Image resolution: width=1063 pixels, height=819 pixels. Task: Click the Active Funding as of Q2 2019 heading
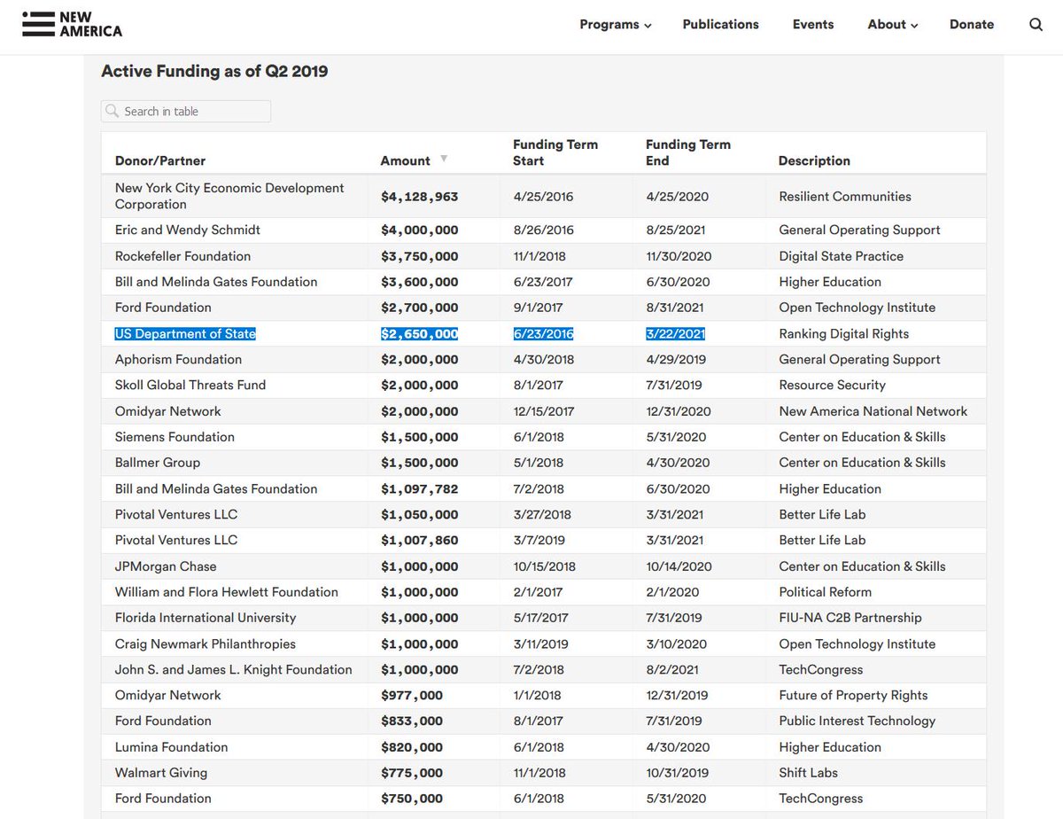tap(214, 71)
